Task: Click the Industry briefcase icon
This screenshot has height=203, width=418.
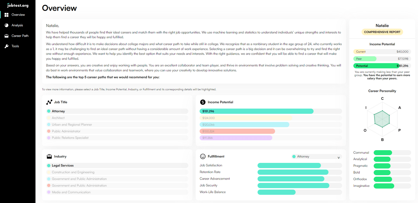Action: click(x=49, y=156)
